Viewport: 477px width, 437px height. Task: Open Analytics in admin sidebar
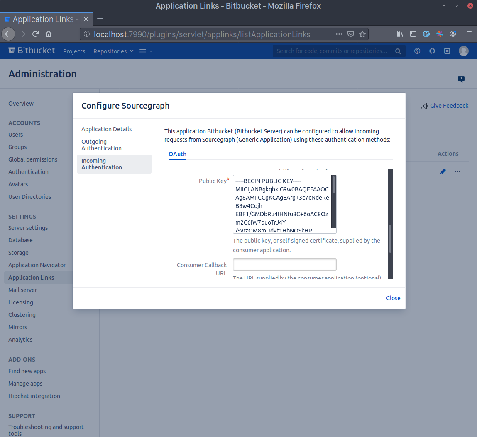point(20,340)
